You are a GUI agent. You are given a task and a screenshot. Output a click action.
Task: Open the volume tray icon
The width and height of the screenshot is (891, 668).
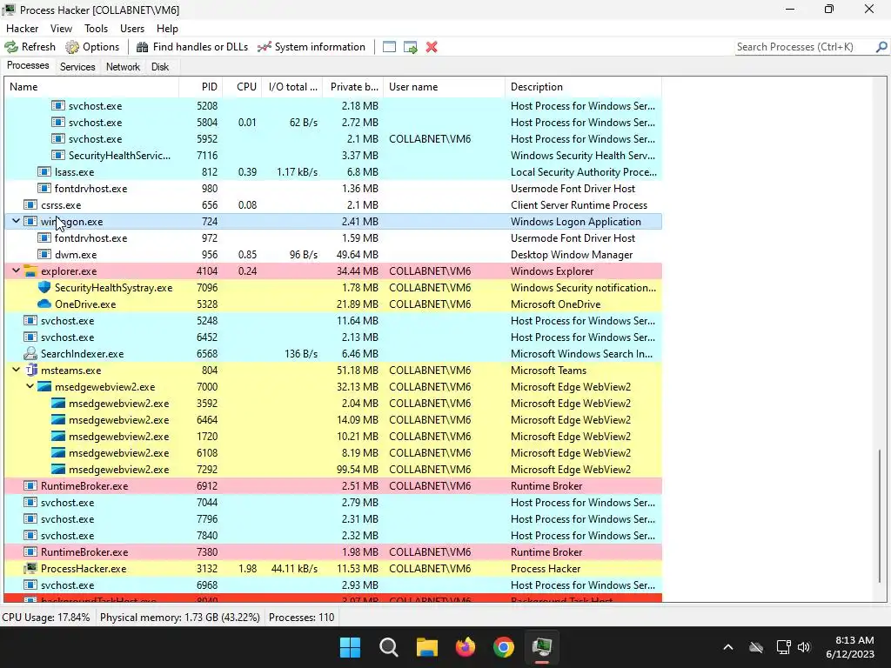(803, 647)
